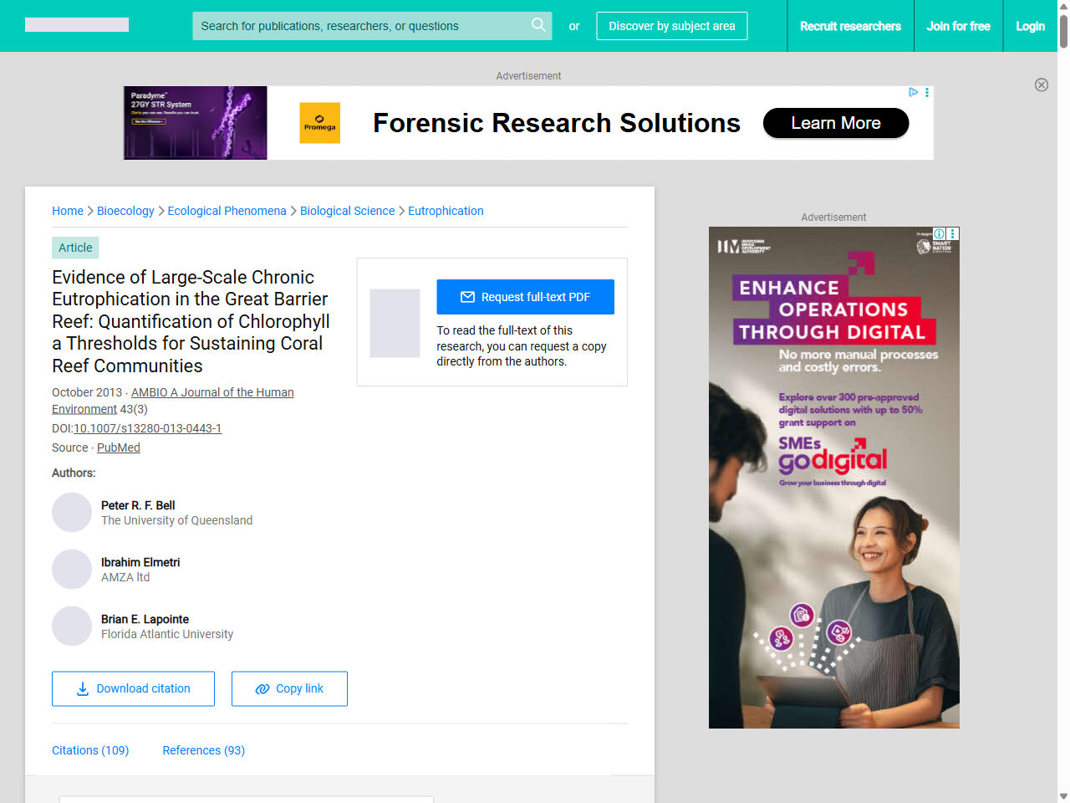The image size is (1070, 803).
Task: Click the search magnifier icon
Action: tap(538, 25)
